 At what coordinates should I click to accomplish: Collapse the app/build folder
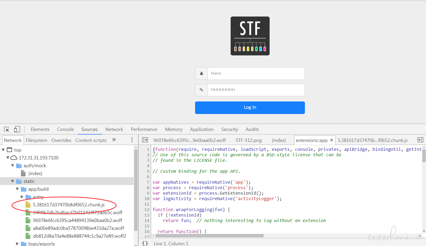[x=17, y=189]
